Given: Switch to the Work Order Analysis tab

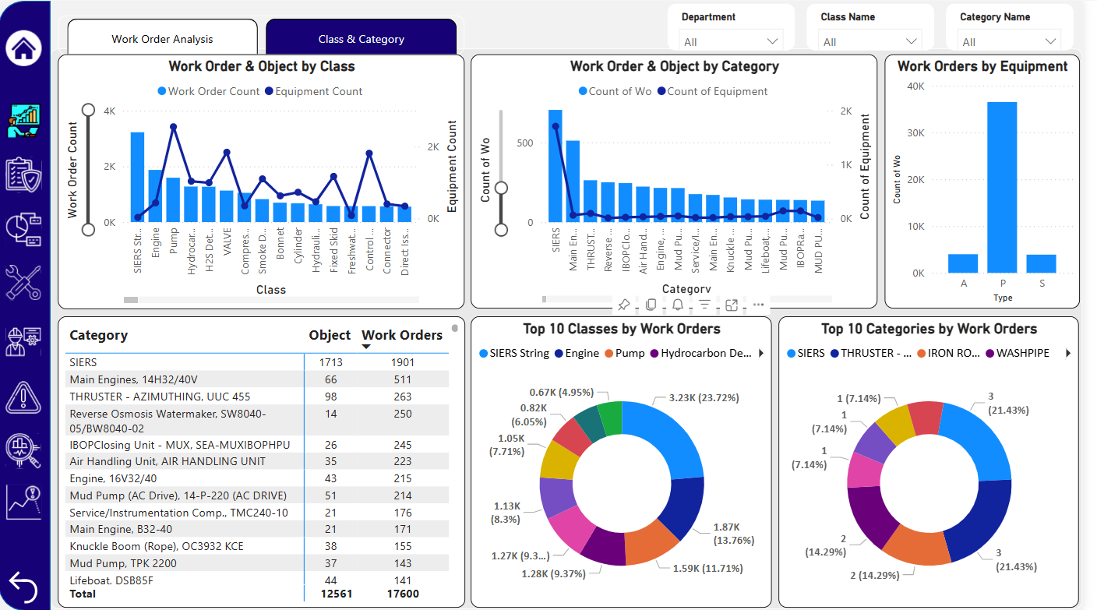Looking at the screenshot, I should click(161, 37).
